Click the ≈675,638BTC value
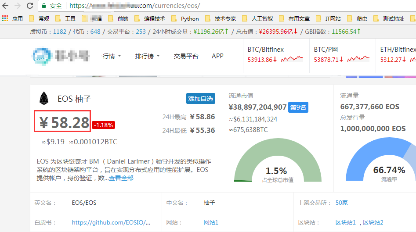Screen dimensions: 416x232 (x=248, y=130)
